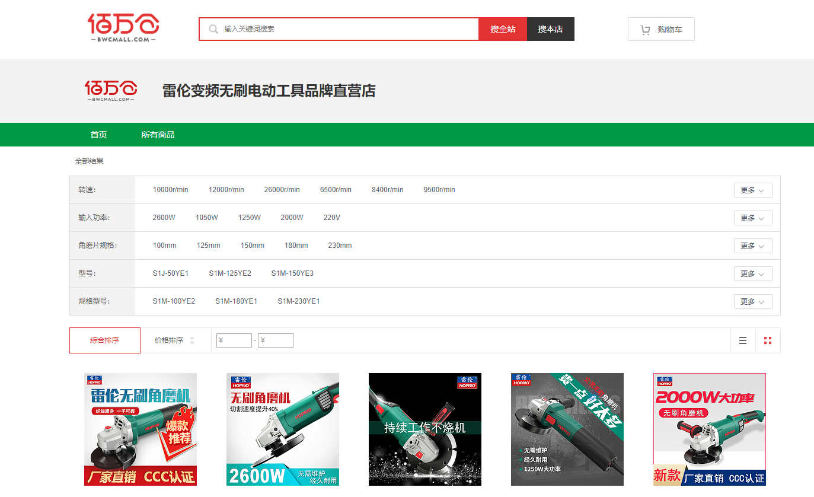Expand 更多 in the 型号 row
Screen dimensions: 814x497
754,273
